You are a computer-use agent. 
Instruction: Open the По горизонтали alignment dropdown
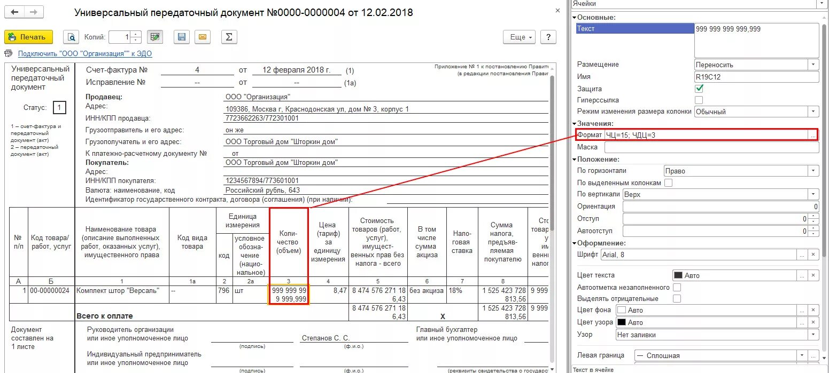(813, 171)
